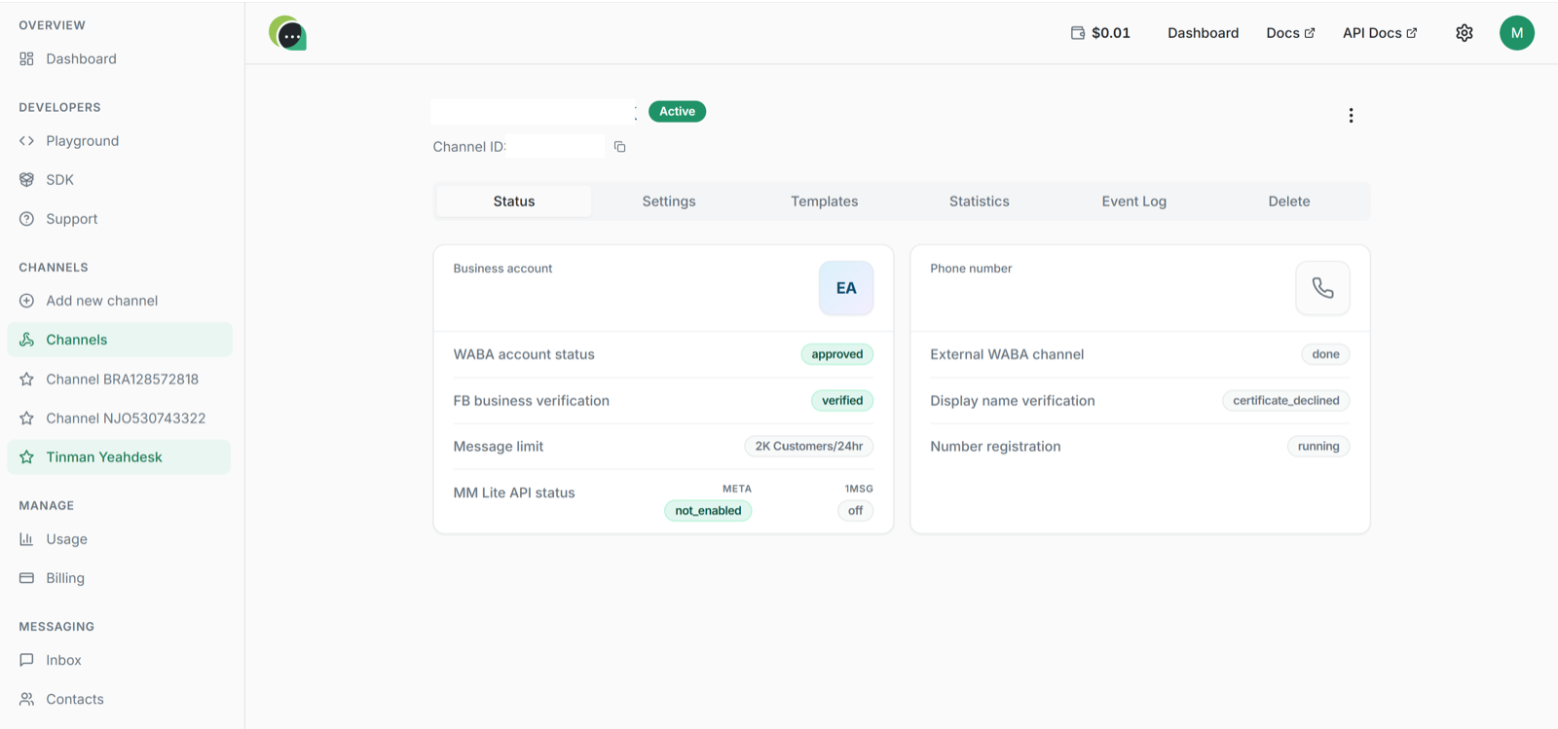Click the wallet balance icon
The image size is (1558, 729).
pos(1078,33)
